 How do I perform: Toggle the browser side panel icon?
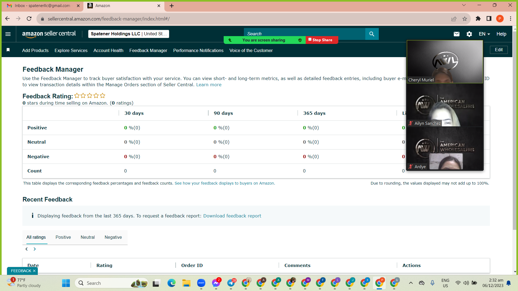[489, 19]
